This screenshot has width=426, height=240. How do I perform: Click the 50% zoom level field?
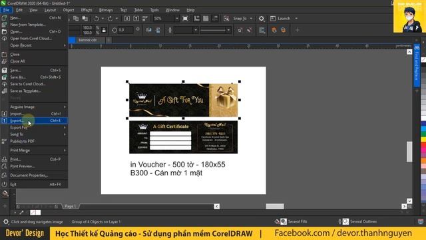163,19
